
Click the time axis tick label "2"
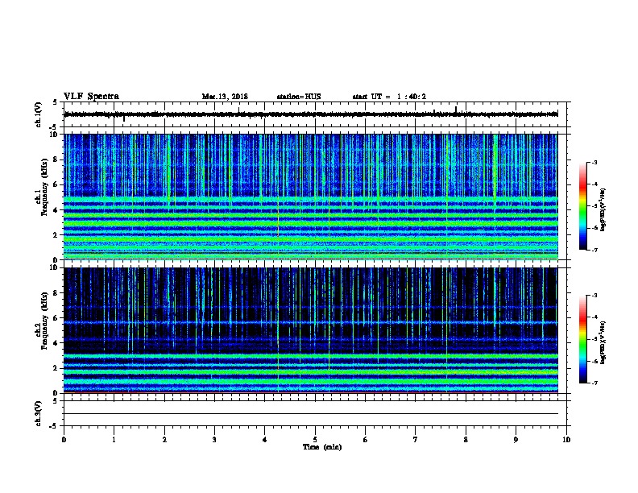click(x=164, y=440)
